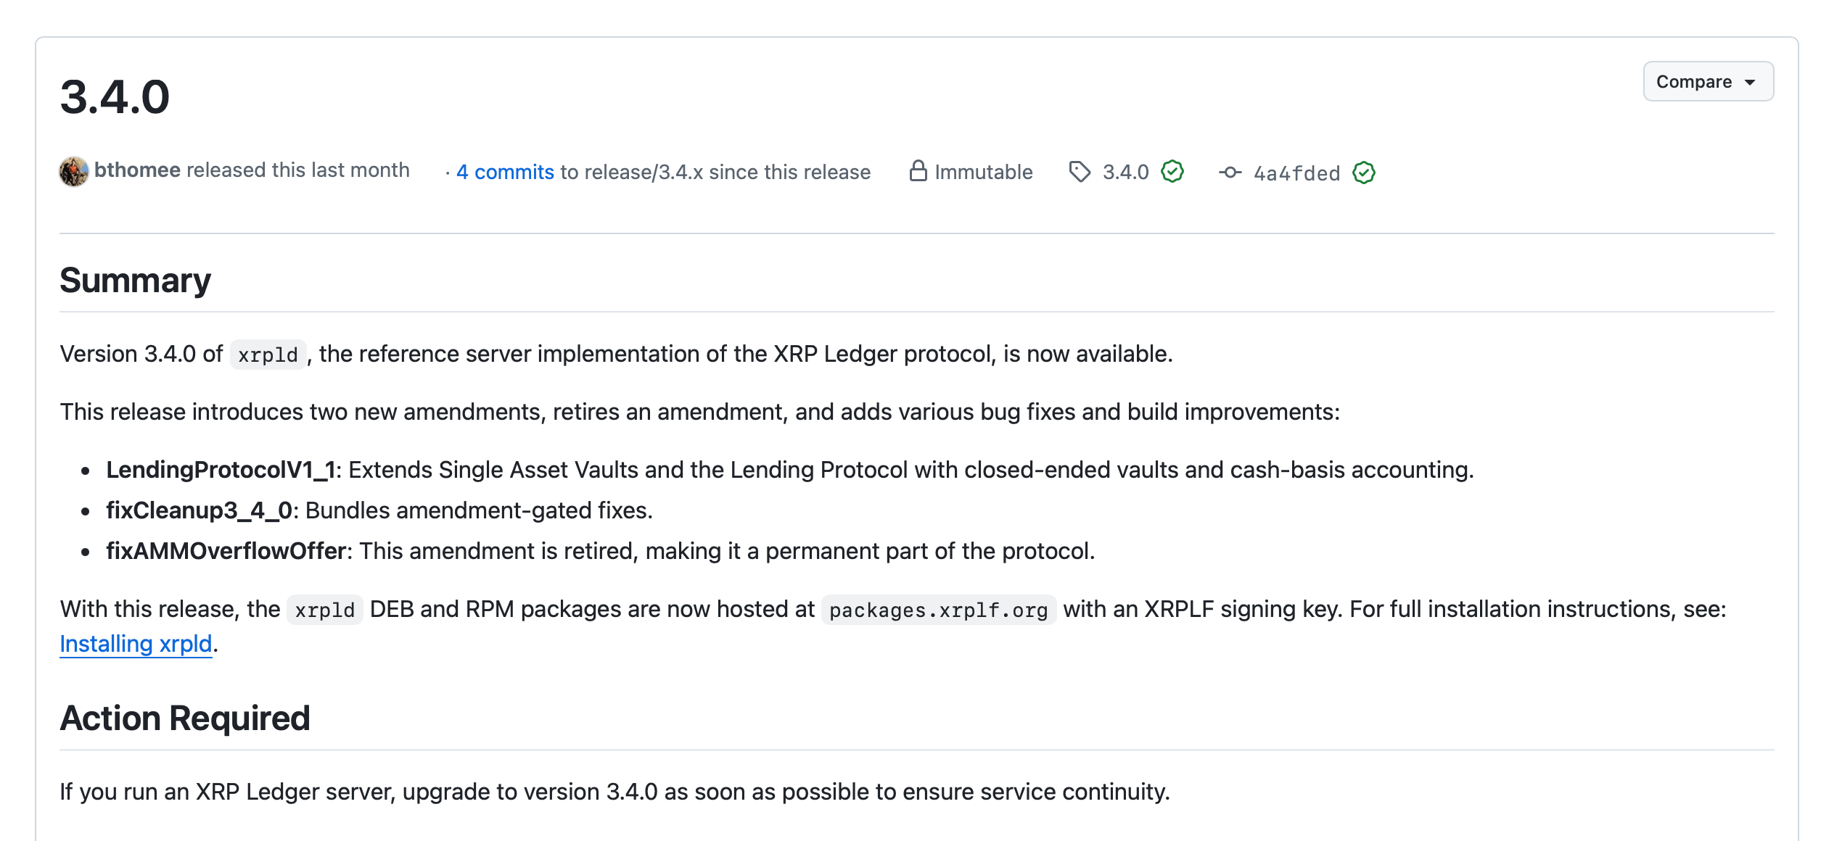Screen dimensions: 1821x841
Task: Click the fixAMMOverflowOffer amendment name
Action: point(226,551)
